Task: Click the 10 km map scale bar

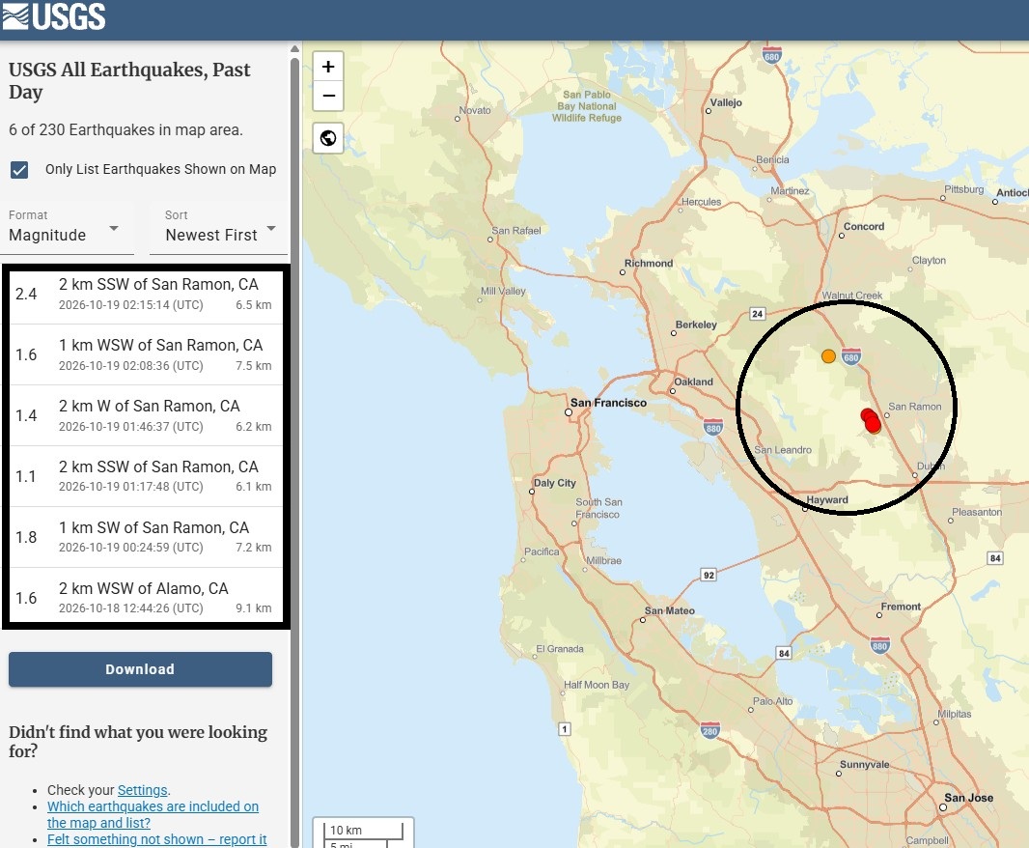Action: tap(364, 831)
